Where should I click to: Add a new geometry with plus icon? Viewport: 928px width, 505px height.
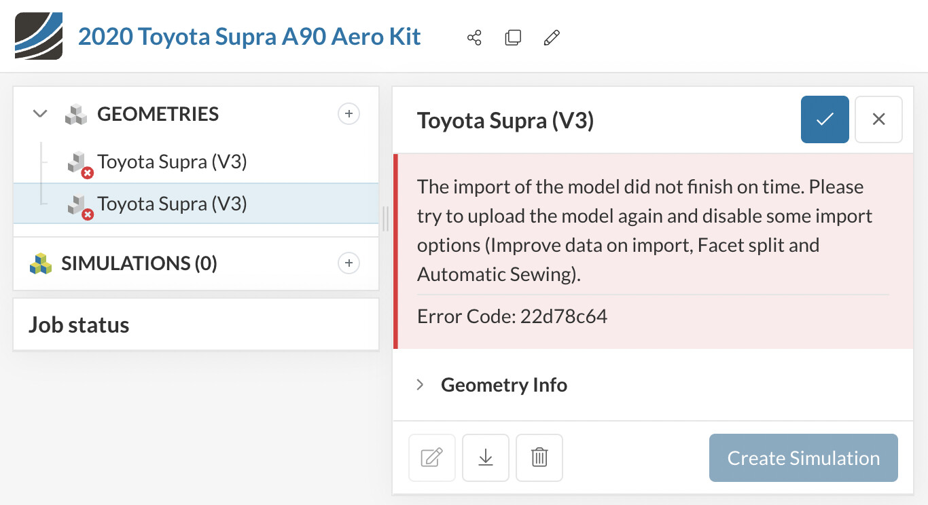coord(349,114)
